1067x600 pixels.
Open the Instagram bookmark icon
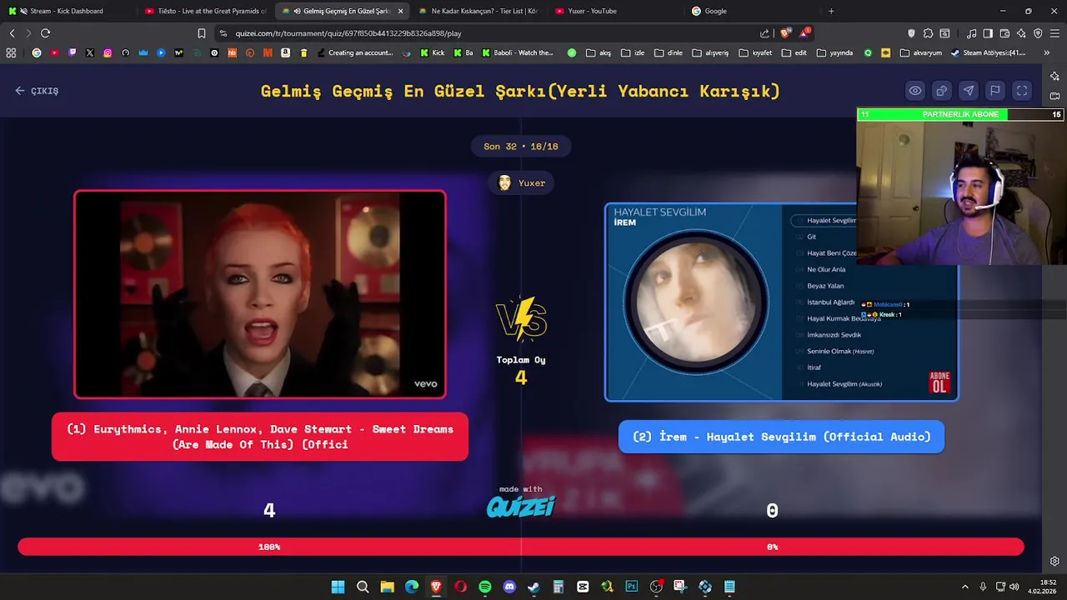click(x=108, y=52)
